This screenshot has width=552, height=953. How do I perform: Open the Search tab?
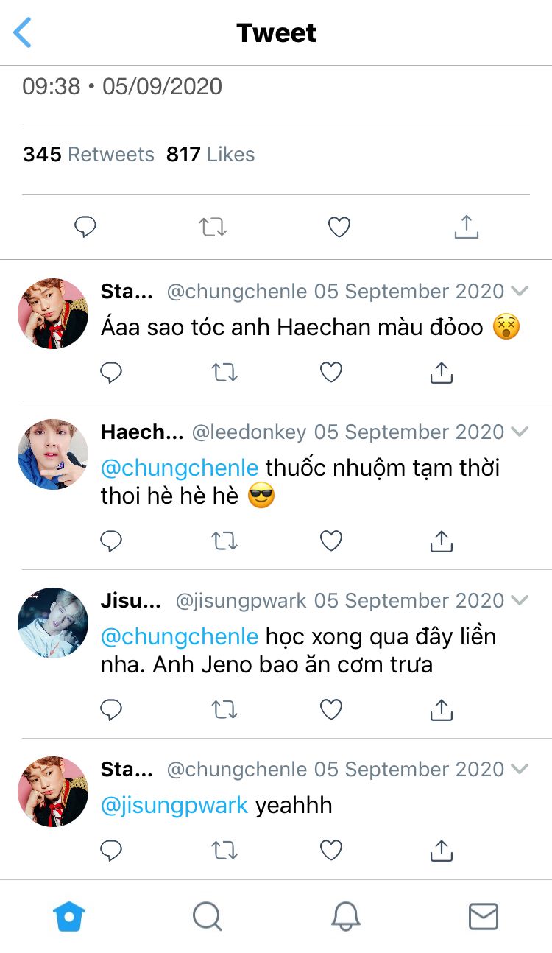pos(207,917)
